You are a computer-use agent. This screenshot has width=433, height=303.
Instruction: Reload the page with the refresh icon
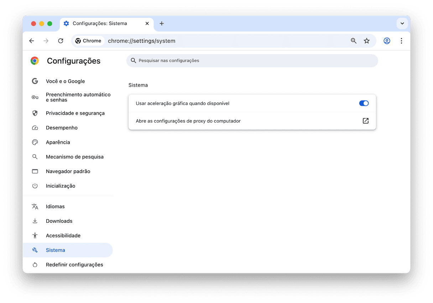click(61, 41)
